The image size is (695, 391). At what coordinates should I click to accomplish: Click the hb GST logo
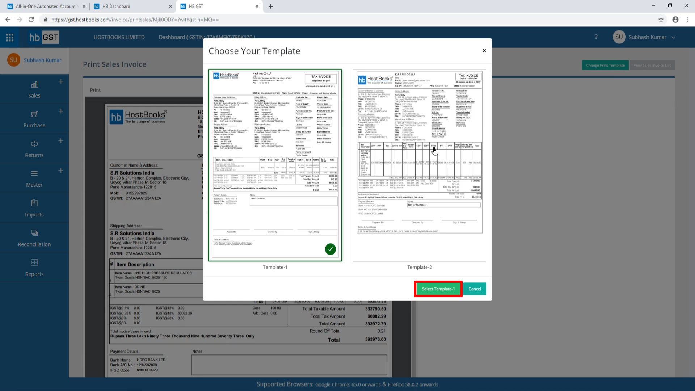pyautogui.click(x=43, y=37)
